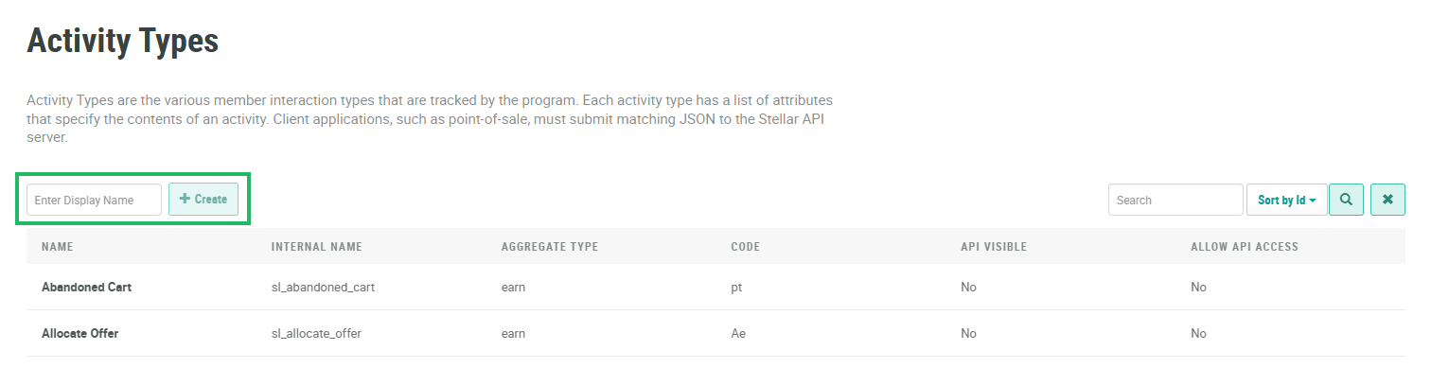Image resolution: width=1431 pixels, height=368 pixels.
Task: Select the sl_allocate_offer internal name cell
Action: tap(316, 333)
